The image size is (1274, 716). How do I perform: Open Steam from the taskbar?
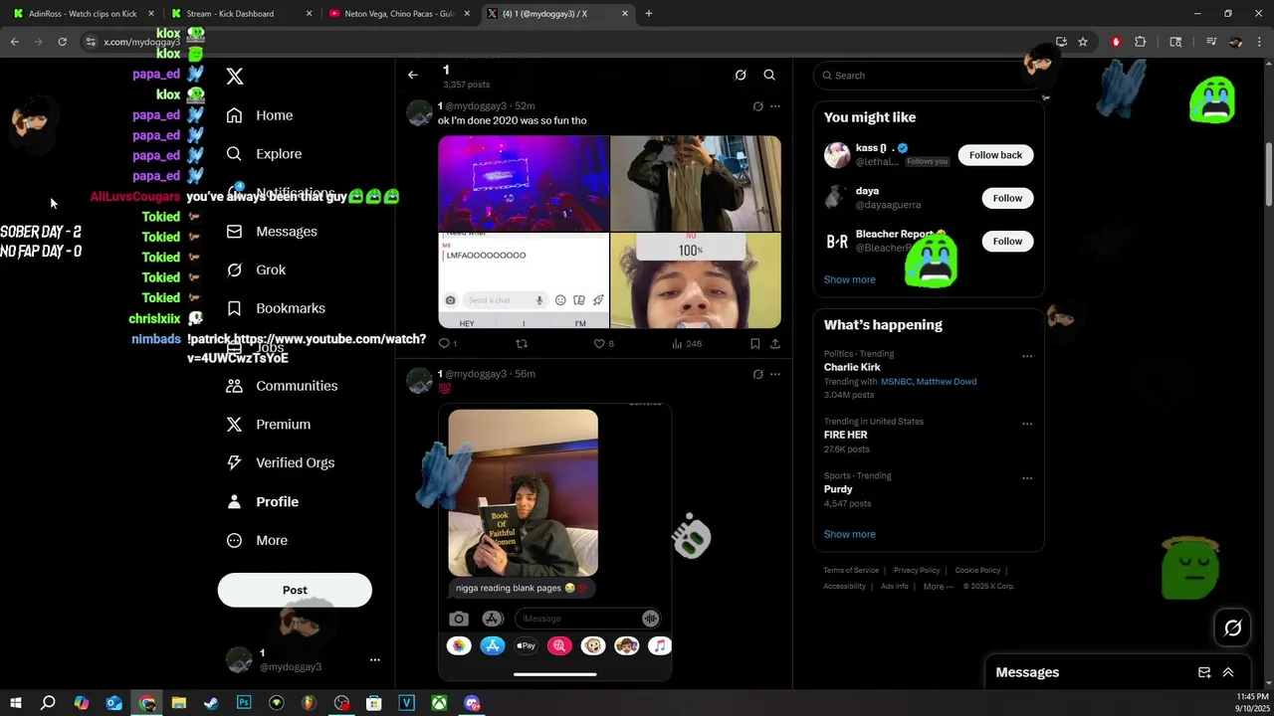pyautogui.click(x=211, y=703)
